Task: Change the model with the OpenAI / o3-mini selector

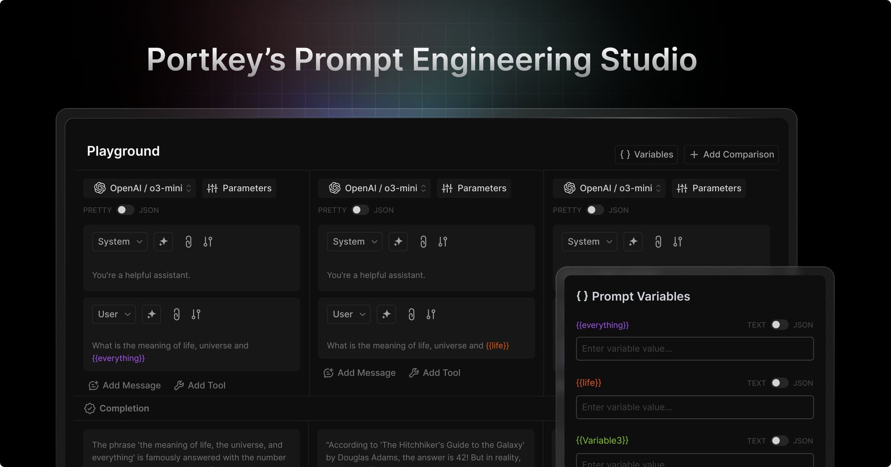Action: click(139, 188)
